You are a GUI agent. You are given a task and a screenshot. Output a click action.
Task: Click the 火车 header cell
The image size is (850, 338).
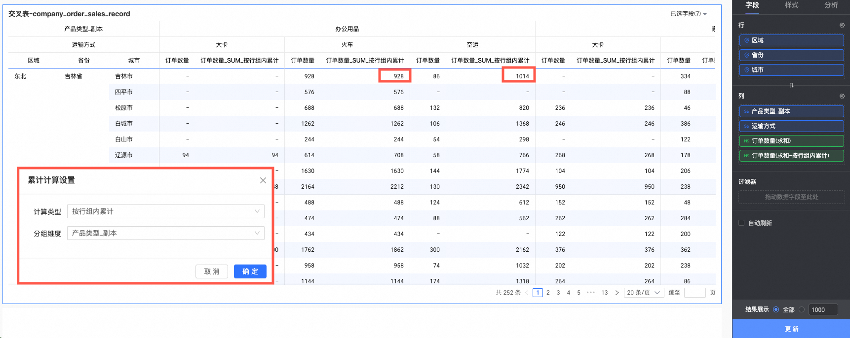[347, 45]
